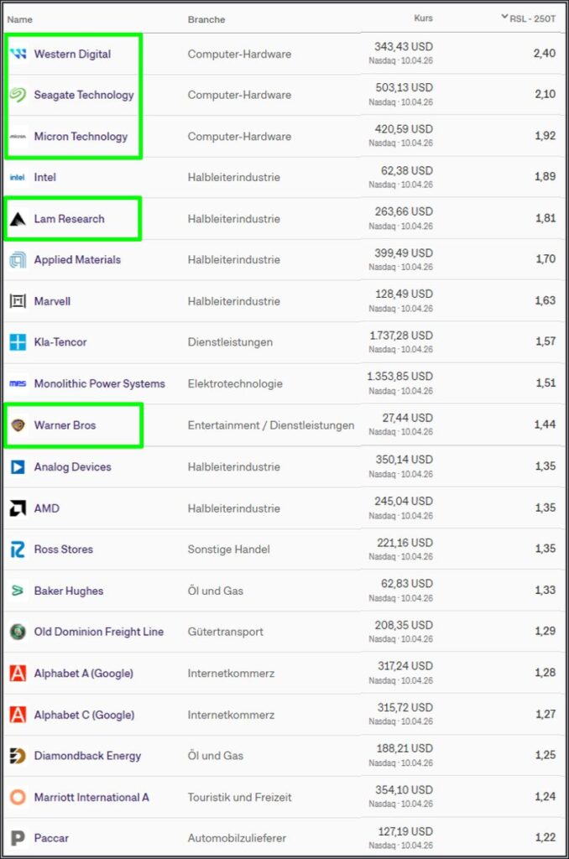Screen dimensions: 569x859
Task: Open the Micron Technology stock link
Action: [x=81, y=137]
